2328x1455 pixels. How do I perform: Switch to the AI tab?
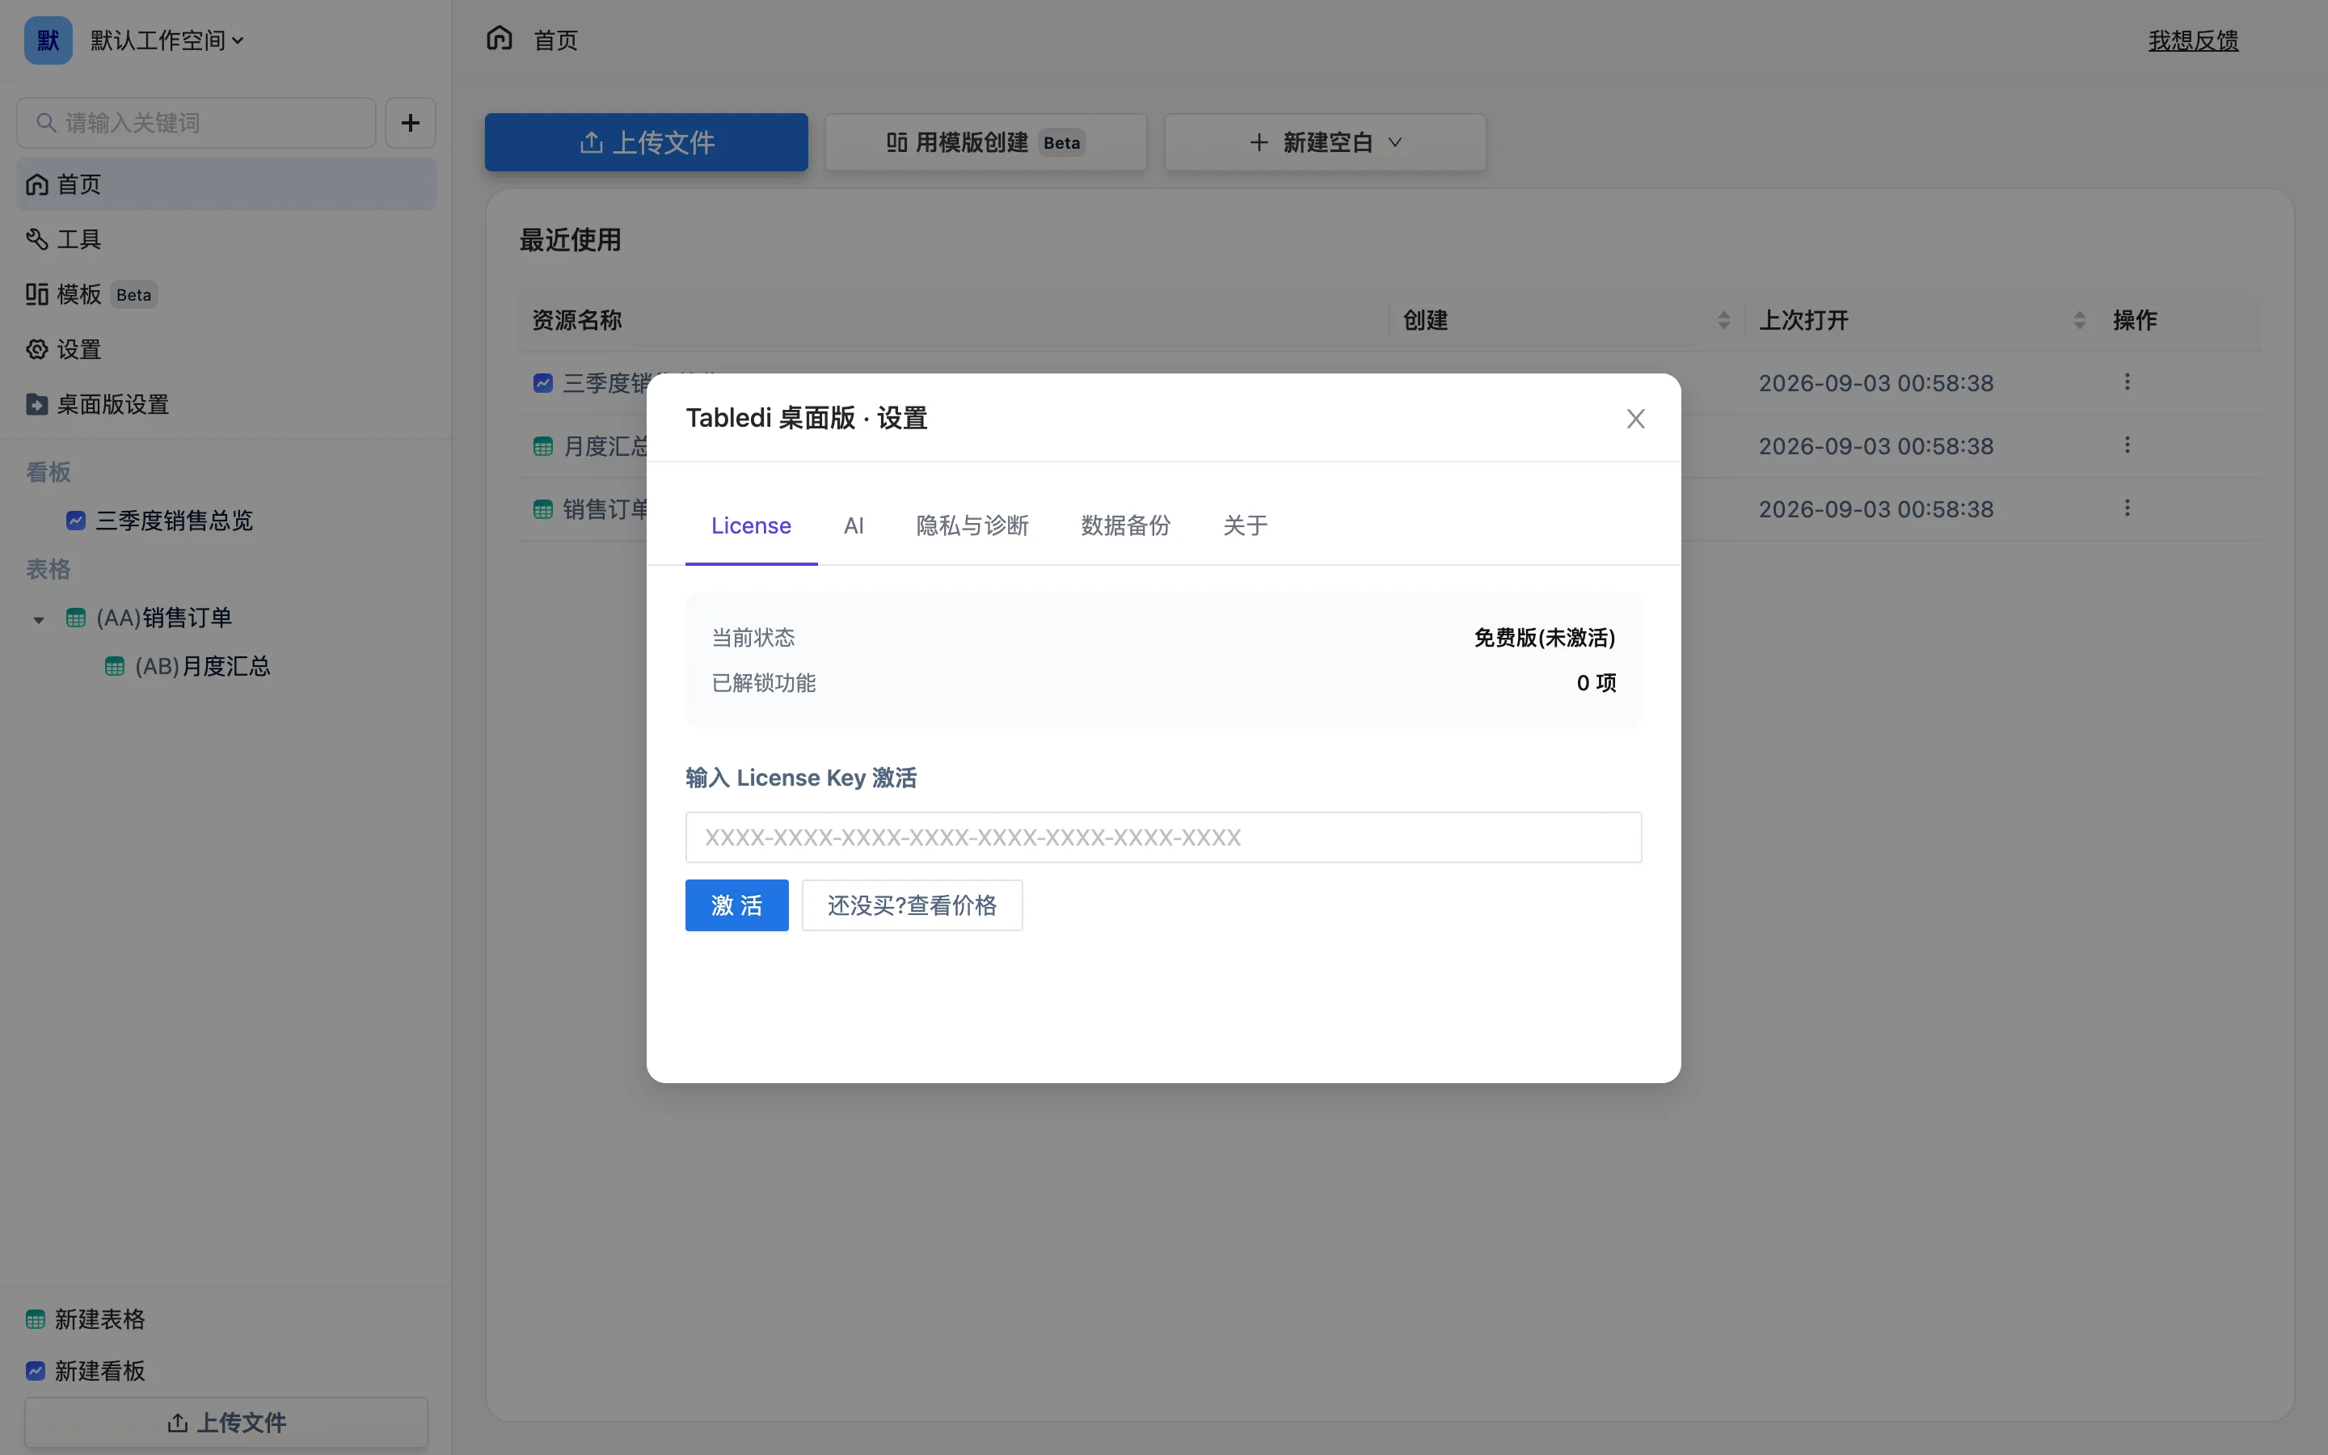coord(854,525)
